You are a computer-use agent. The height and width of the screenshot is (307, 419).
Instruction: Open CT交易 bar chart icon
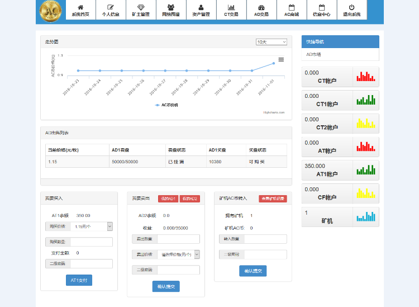pyautogui.click(x=231, y=7)
